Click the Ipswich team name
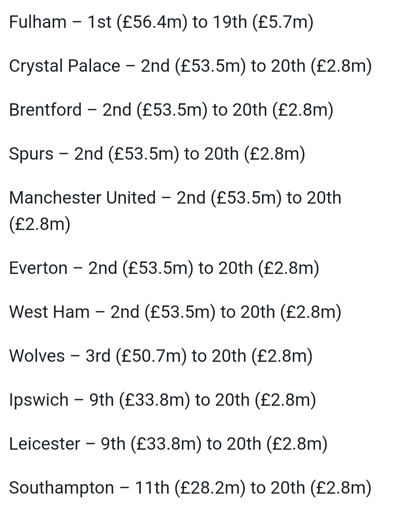 tap(39, 400)
